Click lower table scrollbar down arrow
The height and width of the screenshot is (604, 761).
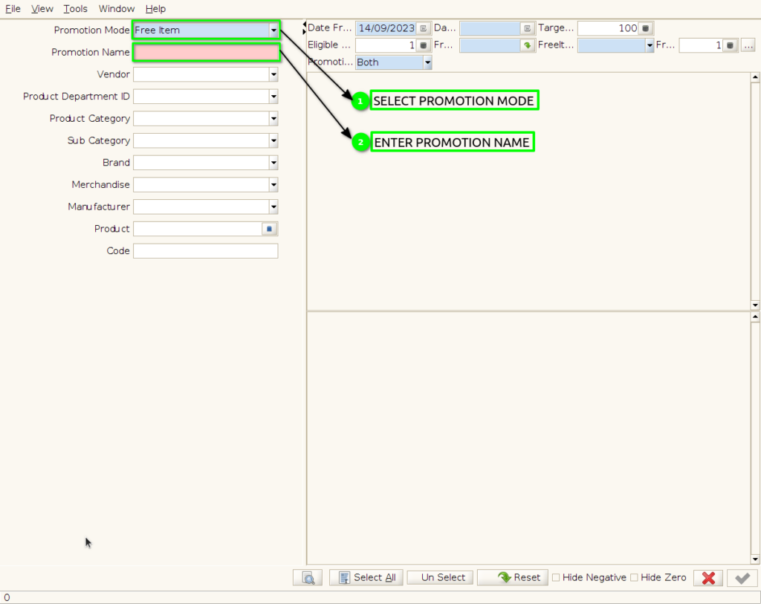click(x=755, y=559)
